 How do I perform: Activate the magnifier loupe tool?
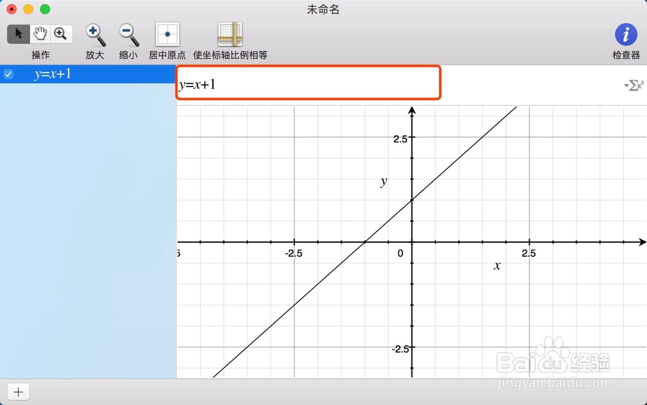61,34
